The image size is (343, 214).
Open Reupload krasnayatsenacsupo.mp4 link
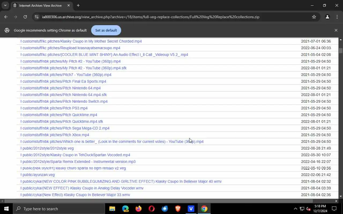coord(70,48)
